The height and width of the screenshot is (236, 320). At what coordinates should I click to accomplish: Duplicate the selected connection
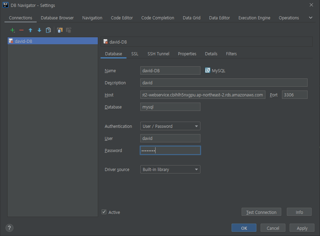point(48,30)
